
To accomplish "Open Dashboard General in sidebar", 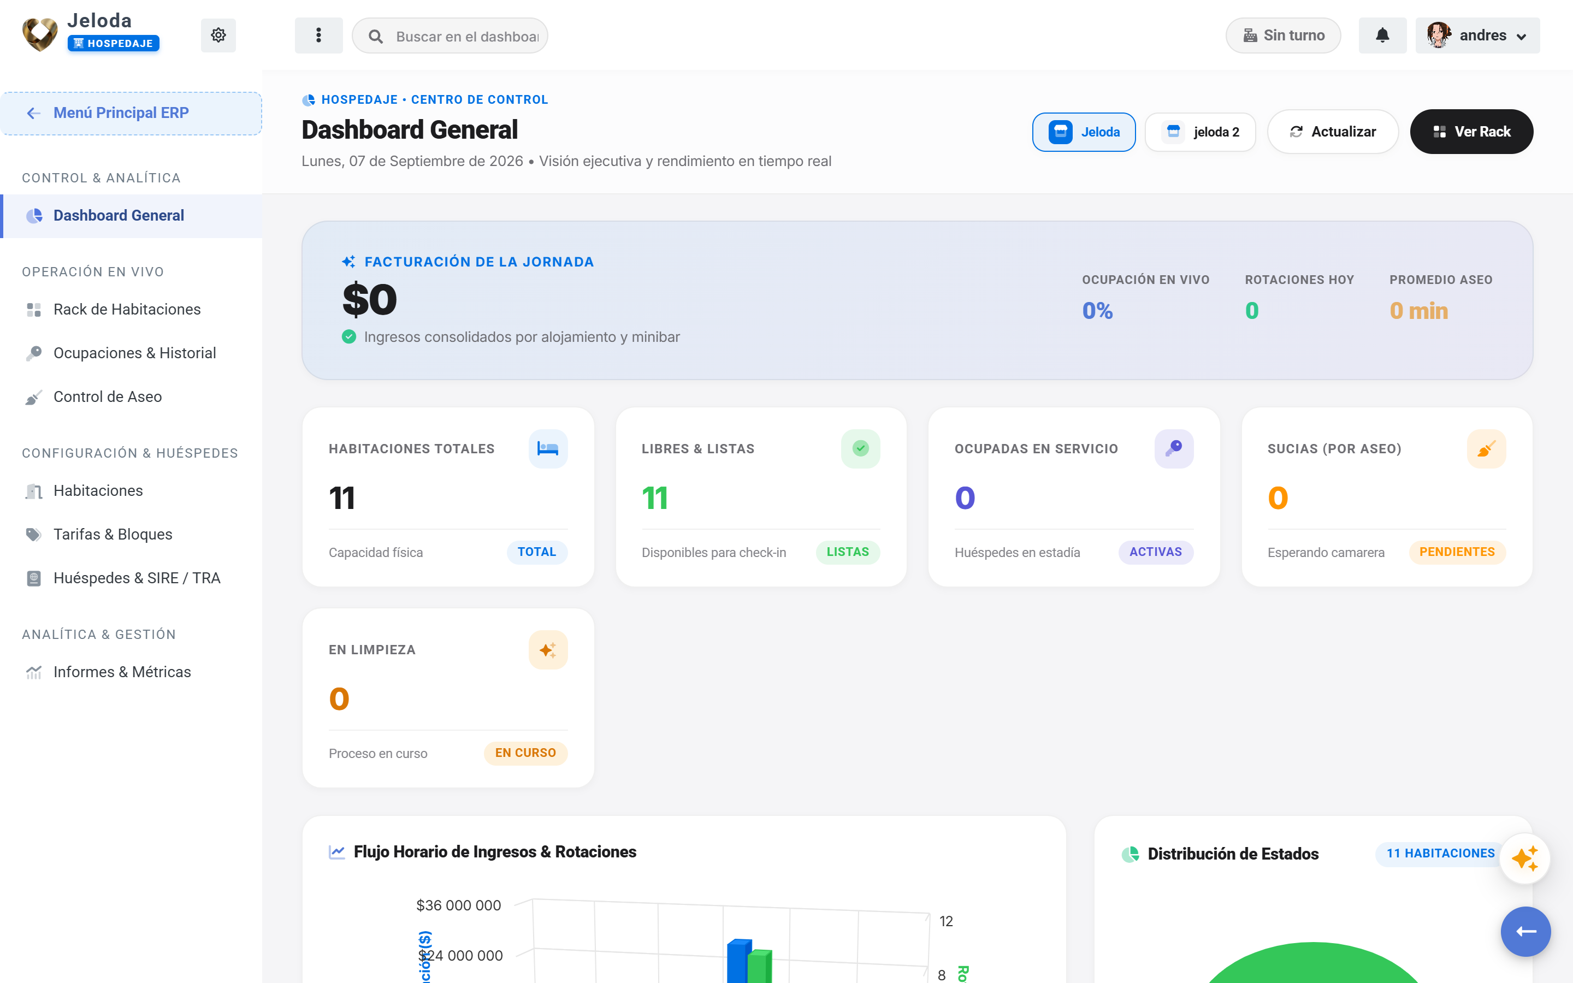I will [131, 216].
